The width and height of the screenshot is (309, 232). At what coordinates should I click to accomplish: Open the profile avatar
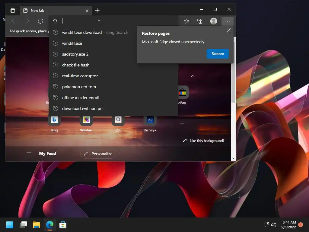point(214,21)
